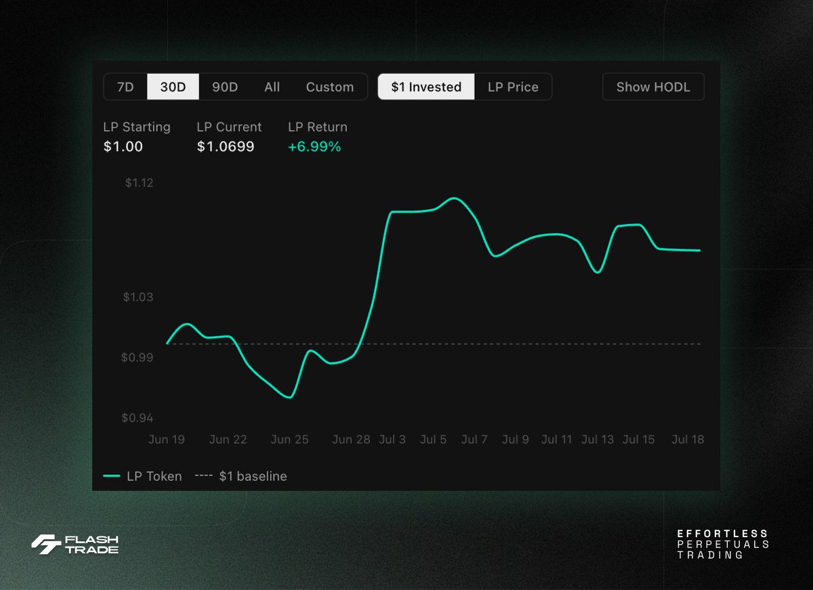Click the FLASH TRADE wordmark text
Image resolution: width=813 pixels, height=590 pixels.
click(91, 545)
